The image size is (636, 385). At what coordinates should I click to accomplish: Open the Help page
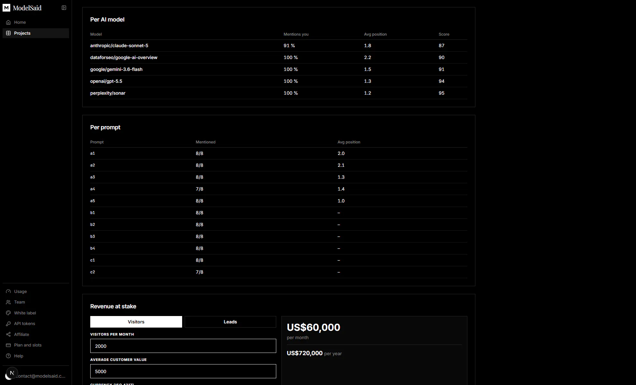[x=36, y=356]
